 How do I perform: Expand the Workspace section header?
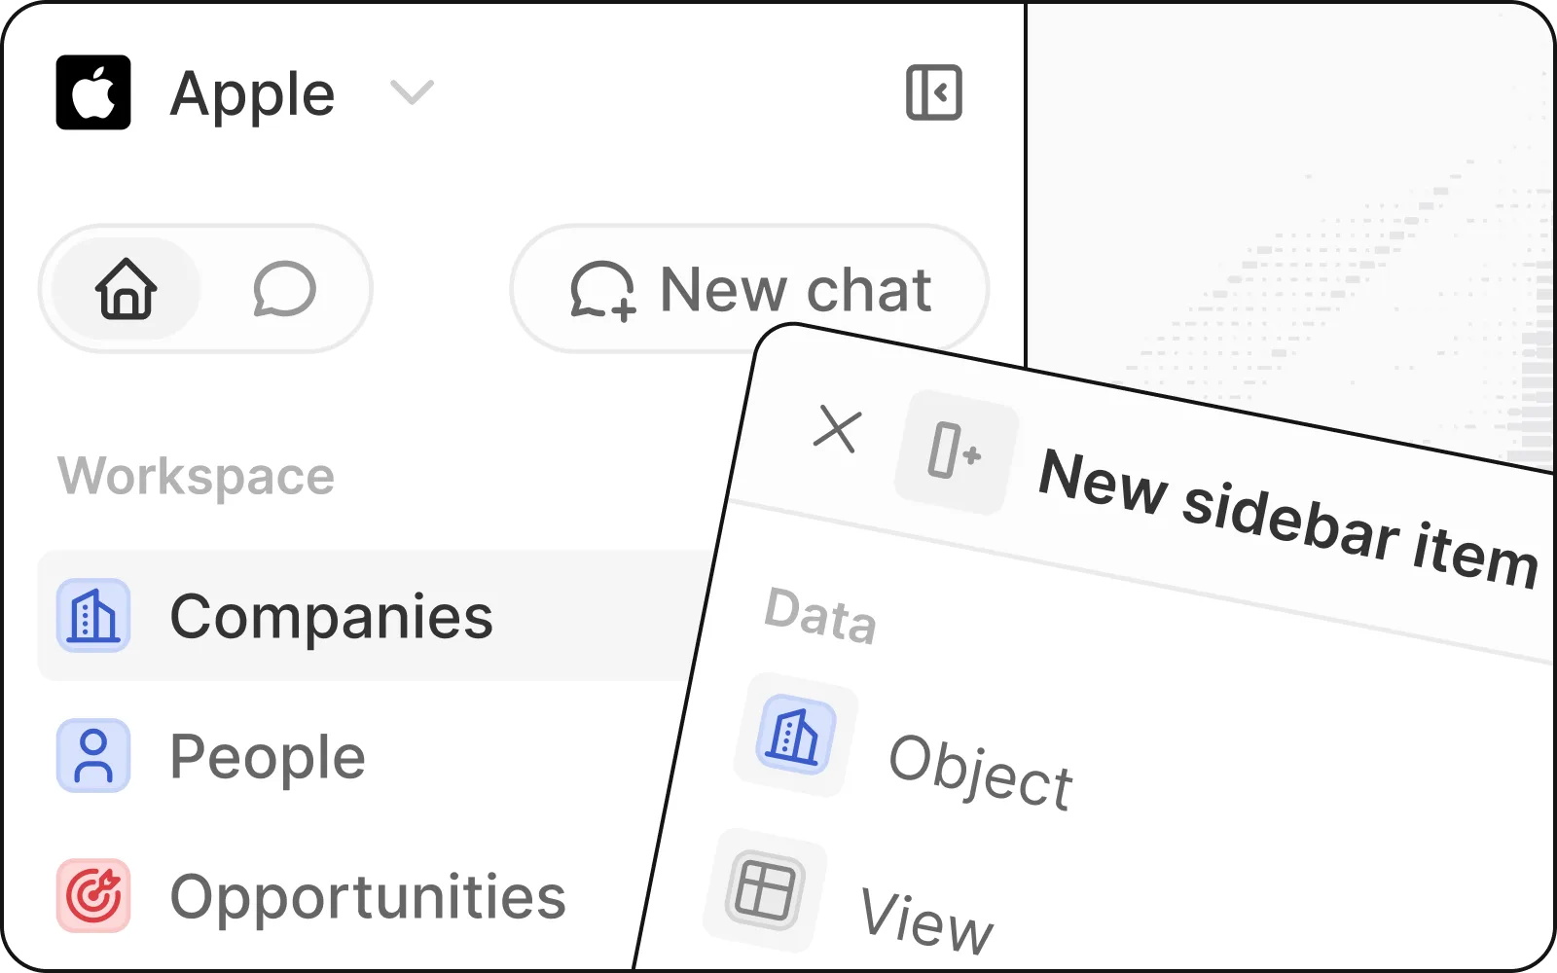(x=196, y=476)
